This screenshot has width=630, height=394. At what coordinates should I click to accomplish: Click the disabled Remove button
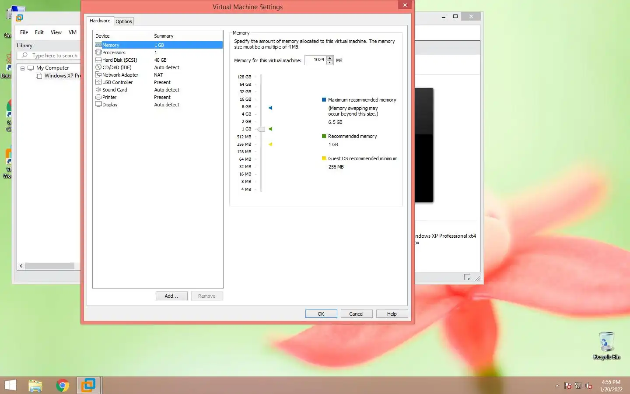coord(207,296)
